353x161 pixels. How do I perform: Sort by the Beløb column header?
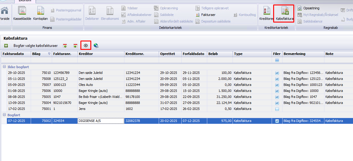(x=220, y=54)
